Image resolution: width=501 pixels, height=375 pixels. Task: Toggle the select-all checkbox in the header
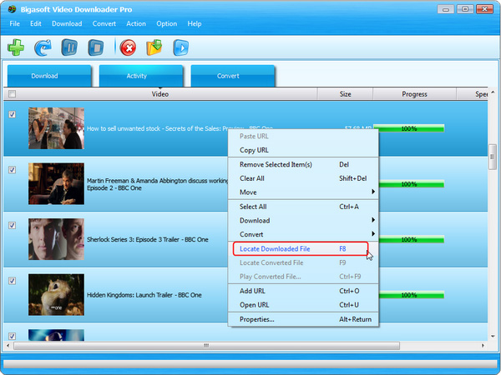pos(13,93)
